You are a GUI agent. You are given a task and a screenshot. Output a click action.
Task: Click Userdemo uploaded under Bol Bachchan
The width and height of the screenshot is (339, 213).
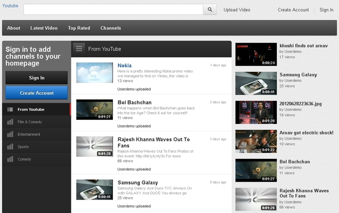(134, 126)
